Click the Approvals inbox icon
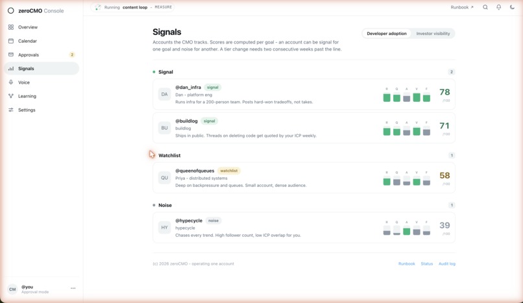The image size is (523, 303). click(x=11, y=55)
